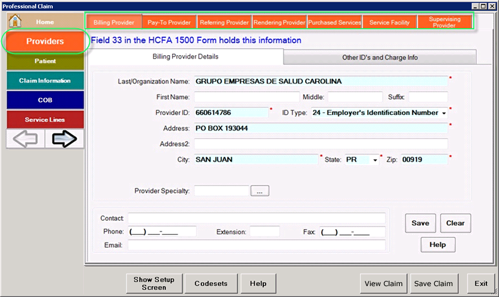Viewport: 499px width, 297px height.
Task: Open Provider Specialty lookup ellipsis button
Action: pos(259,191)
